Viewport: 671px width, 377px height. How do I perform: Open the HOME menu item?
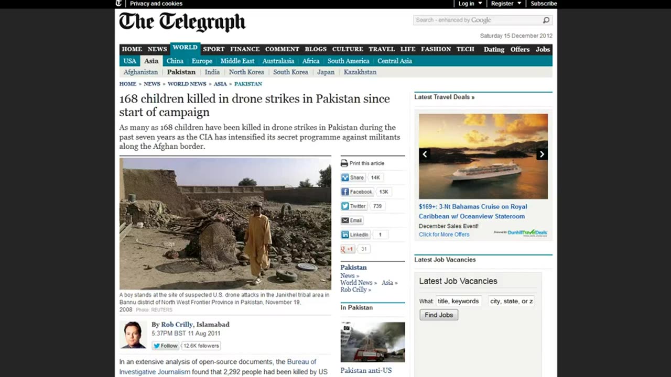[x=132, y=49]
